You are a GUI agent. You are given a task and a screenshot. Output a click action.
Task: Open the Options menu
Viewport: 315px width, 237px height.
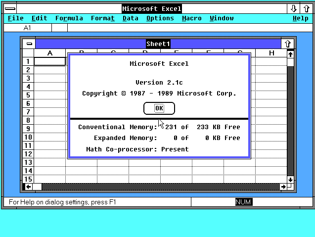point(160,18)
